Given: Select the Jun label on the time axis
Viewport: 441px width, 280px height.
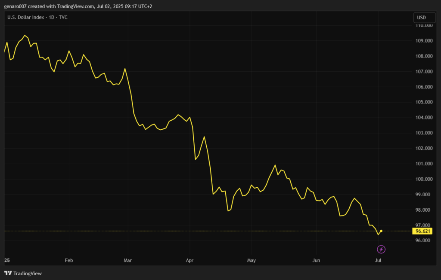Looking at the screenshot, I should pos(316,260).
